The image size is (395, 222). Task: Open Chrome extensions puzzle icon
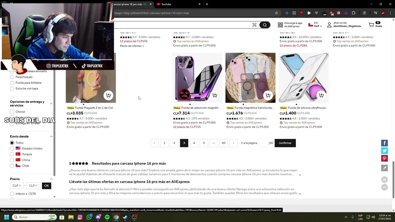(x=354, y=13)
